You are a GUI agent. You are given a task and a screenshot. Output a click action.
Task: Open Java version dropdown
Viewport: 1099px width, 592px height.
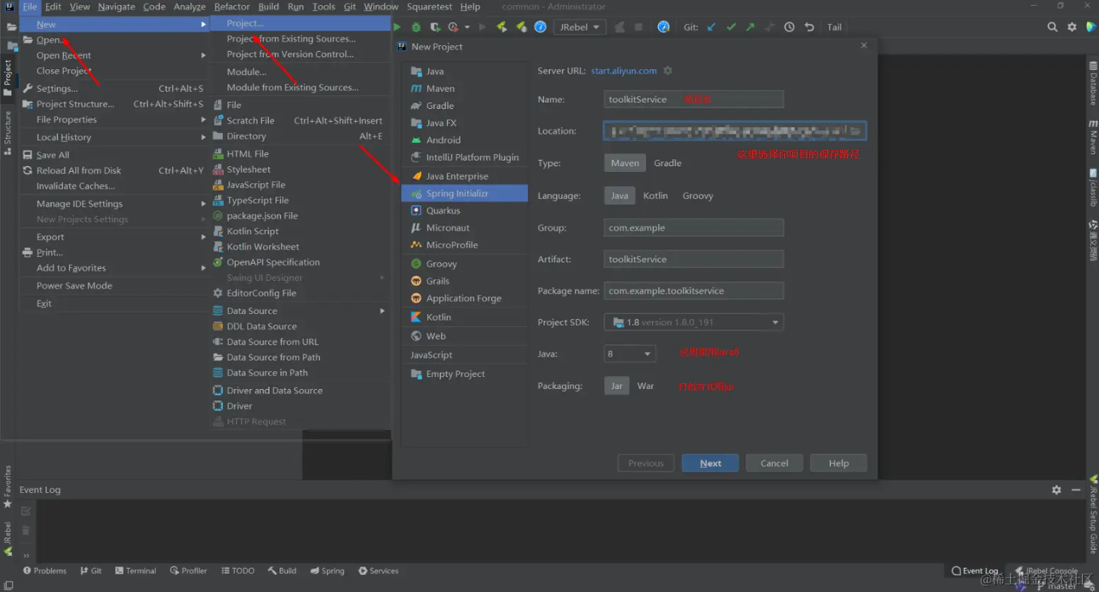[630, 354]
